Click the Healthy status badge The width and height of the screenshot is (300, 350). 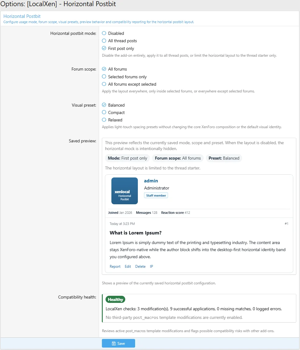click(115, 299)
